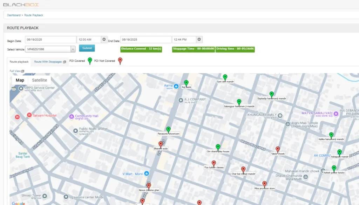The image size is (359, 205).
Task: Switch to the Map view type
Action: (20, 80)
